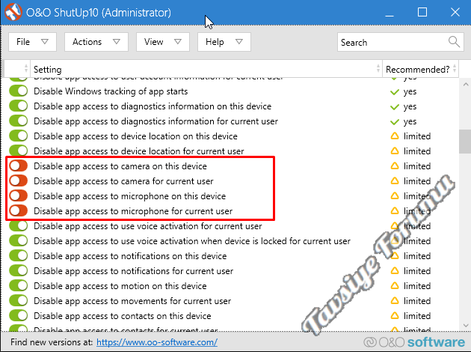Click warning triangle for device location on this device
The width and height of the screenshot is (471, 352).
(395, 136)
